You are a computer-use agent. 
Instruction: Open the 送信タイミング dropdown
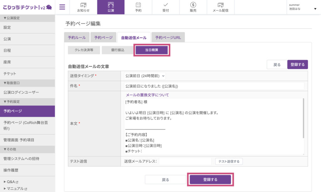pyautogui.click(x=145, y=76)
